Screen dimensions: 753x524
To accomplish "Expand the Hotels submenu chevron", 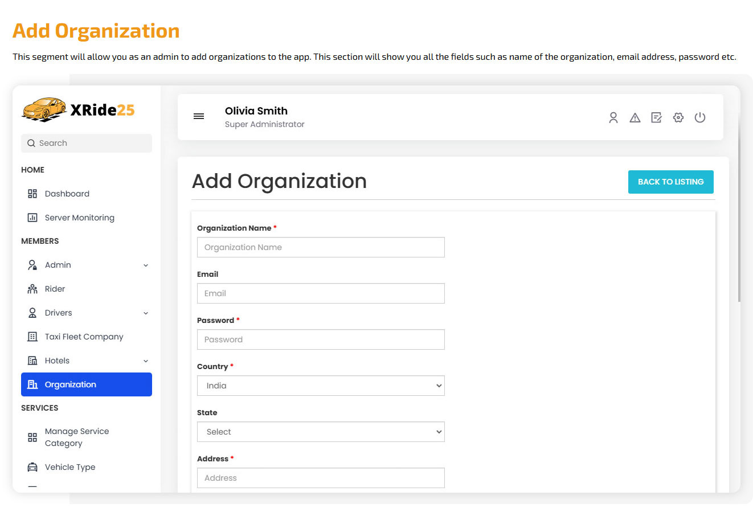I will [146, 361].
